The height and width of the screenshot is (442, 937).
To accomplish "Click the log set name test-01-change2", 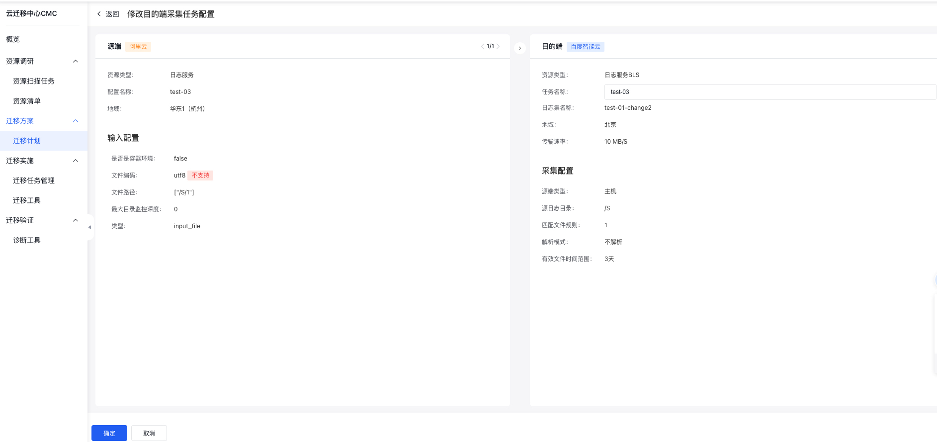I will 628,108.
